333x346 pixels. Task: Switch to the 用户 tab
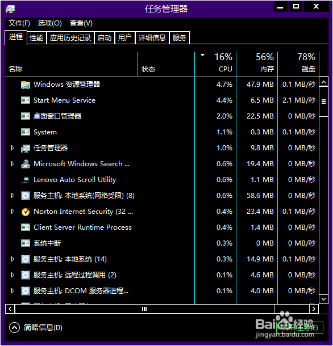pos(125,38)
